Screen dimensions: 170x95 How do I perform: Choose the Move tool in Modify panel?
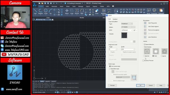click(x=67, y=11)
